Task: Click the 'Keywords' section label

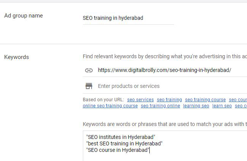Action: [16, 57]
